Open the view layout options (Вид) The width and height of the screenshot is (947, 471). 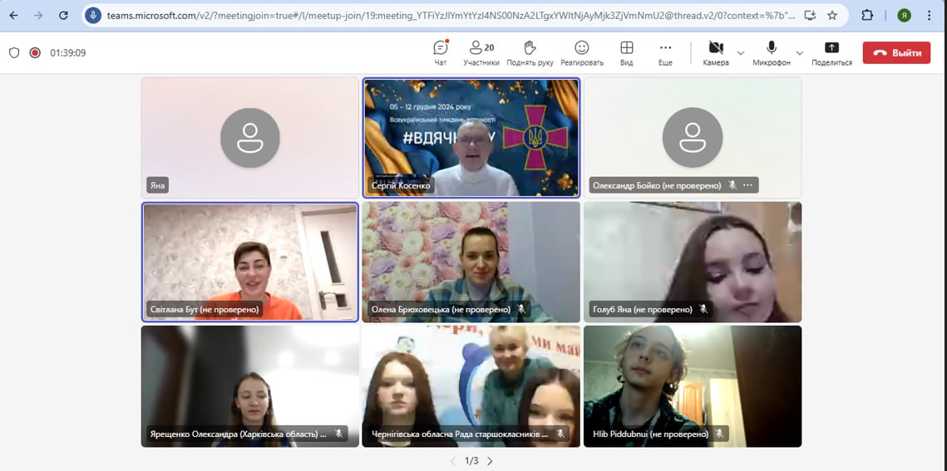tap(626, 52)
